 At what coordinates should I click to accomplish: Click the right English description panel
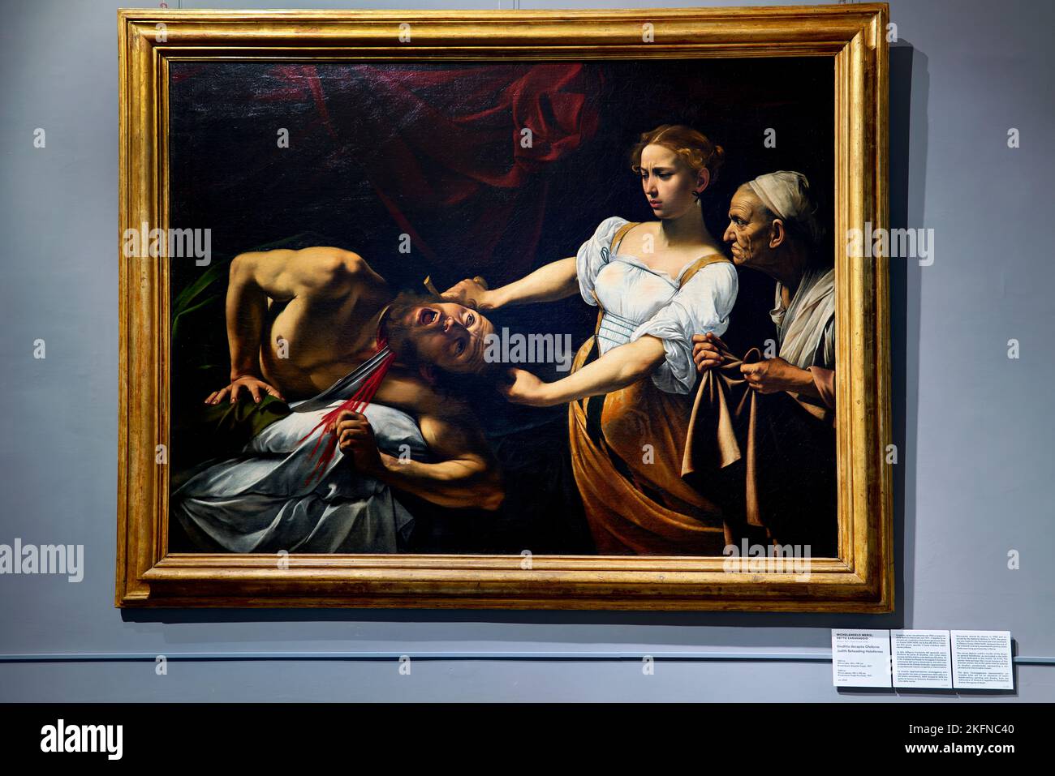pyautogui.click(x=982, y=659)
